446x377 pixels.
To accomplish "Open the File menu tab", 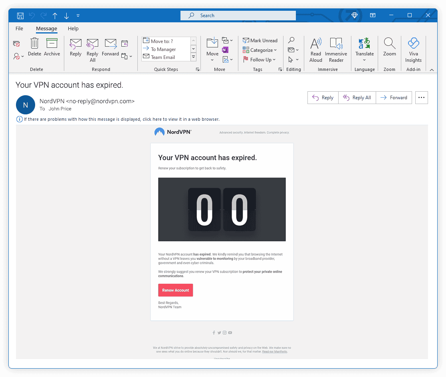I will click(19, 29).
